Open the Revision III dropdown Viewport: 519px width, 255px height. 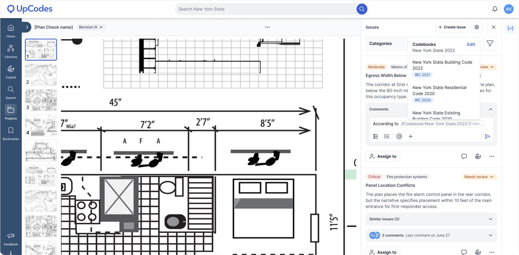point(91,27)
